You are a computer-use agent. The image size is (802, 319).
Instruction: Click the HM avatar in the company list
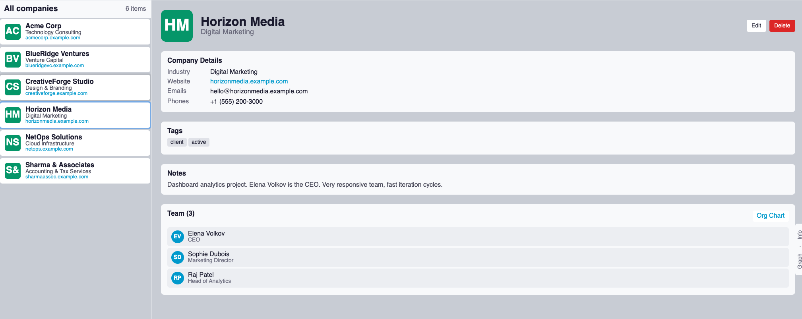13,115
